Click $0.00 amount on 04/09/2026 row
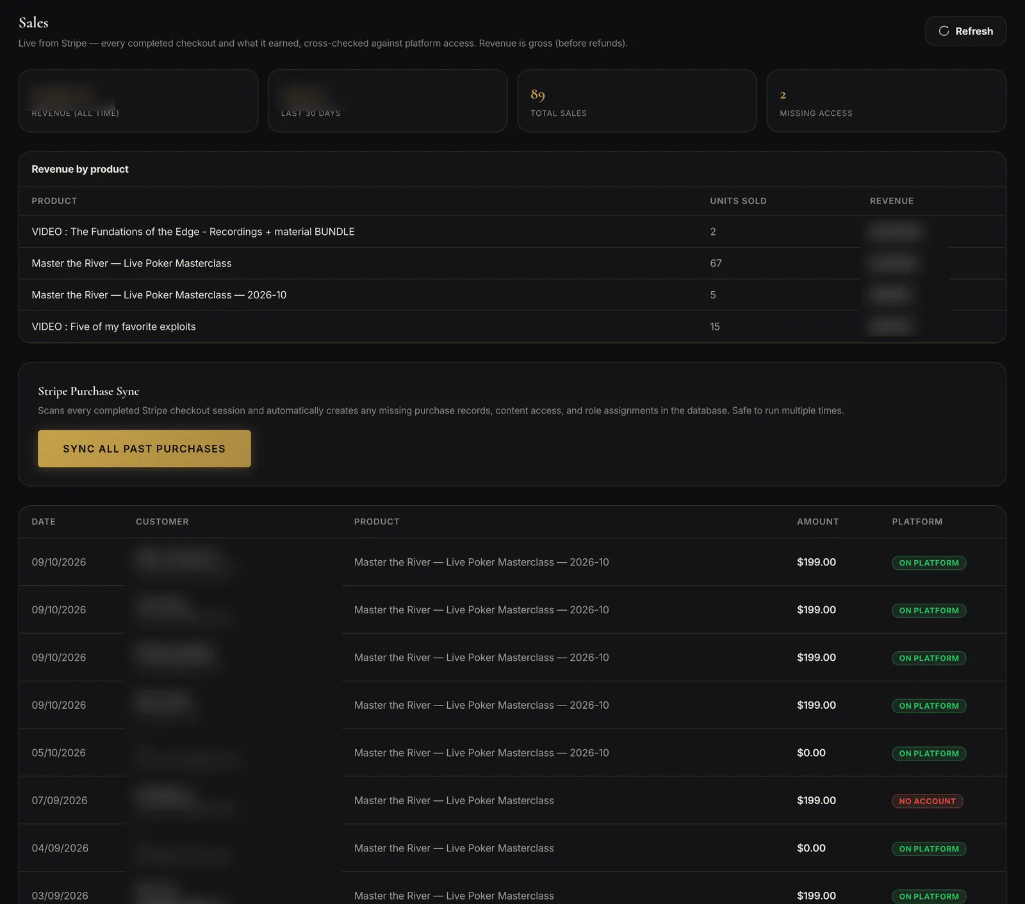 pos(811,848)
